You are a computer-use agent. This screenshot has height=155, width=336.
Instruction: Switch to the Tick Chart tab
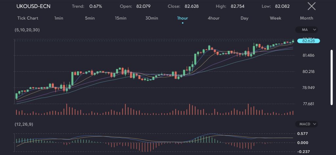pyautogui.click(x=28, y=18)
